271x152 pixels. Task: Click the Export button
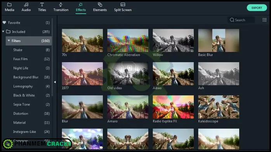click(x=257, y=8)
